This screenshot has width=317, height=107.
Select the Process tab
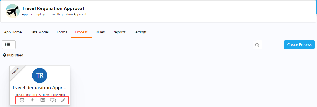(x=81, y=32)
